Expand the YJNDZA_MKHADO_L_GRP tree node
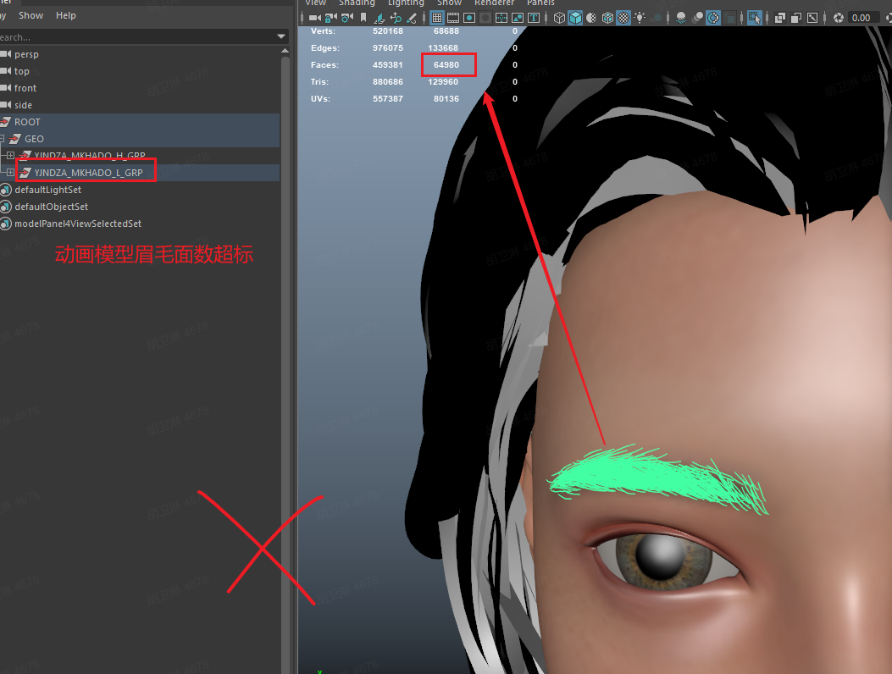 [x=10, y=173]
